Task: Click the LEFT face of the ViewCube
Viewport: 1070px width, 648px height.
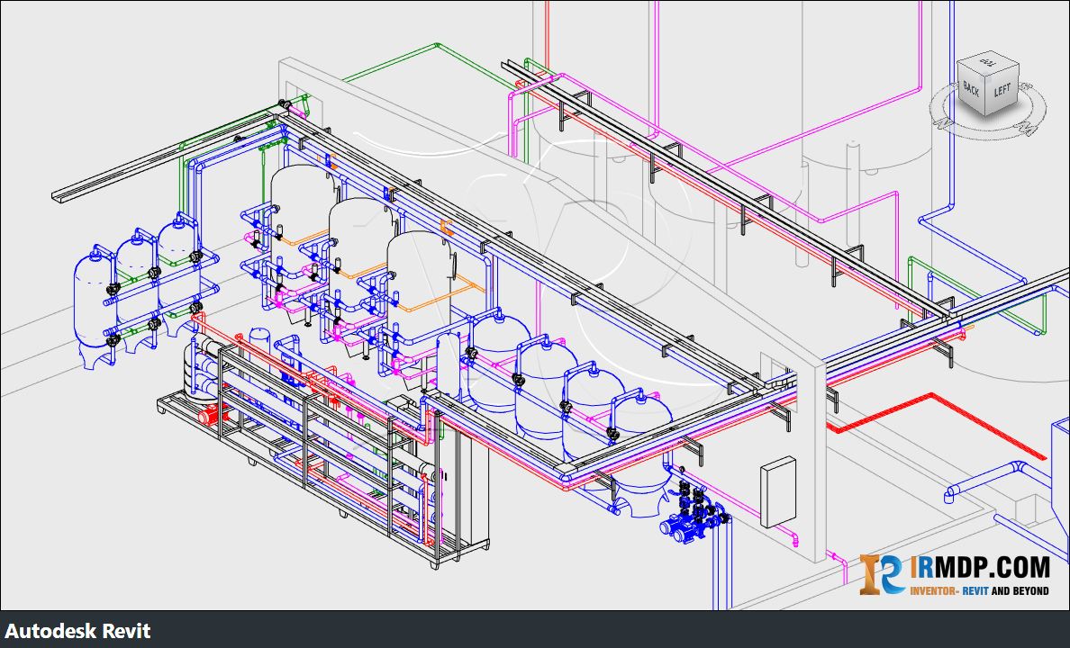Action: [1002, 89]
